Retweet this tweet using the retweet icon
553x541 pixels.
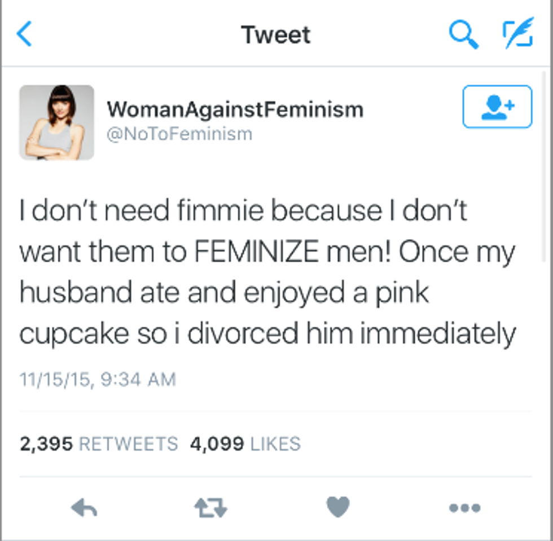pyautogui.click(x=210, y=508)
